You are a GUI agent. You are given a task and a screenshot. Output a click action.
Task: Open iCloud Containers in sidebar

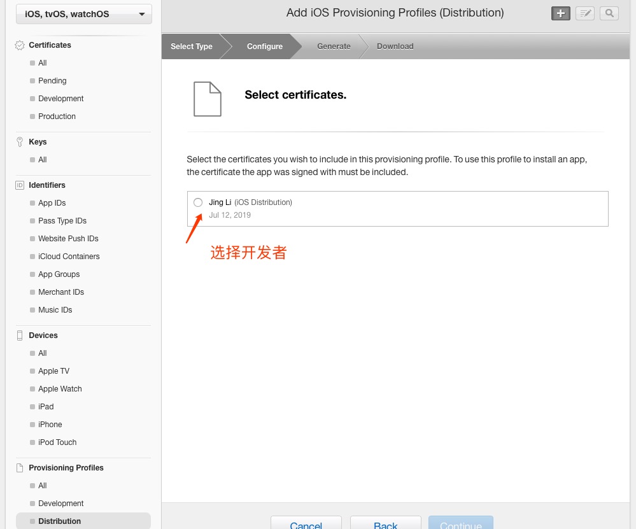pyautogui.click(x=69, y=257)
